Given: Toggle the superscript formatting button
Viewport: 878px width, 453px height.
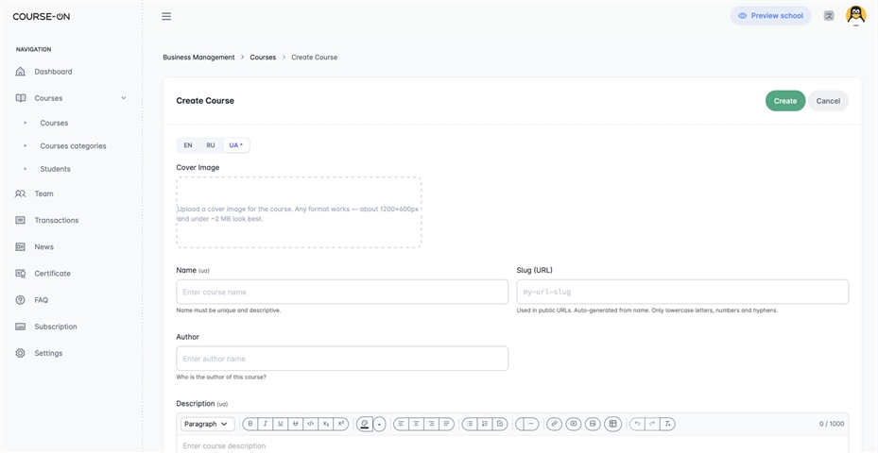Looking at the screenshot, I should 341,424.
